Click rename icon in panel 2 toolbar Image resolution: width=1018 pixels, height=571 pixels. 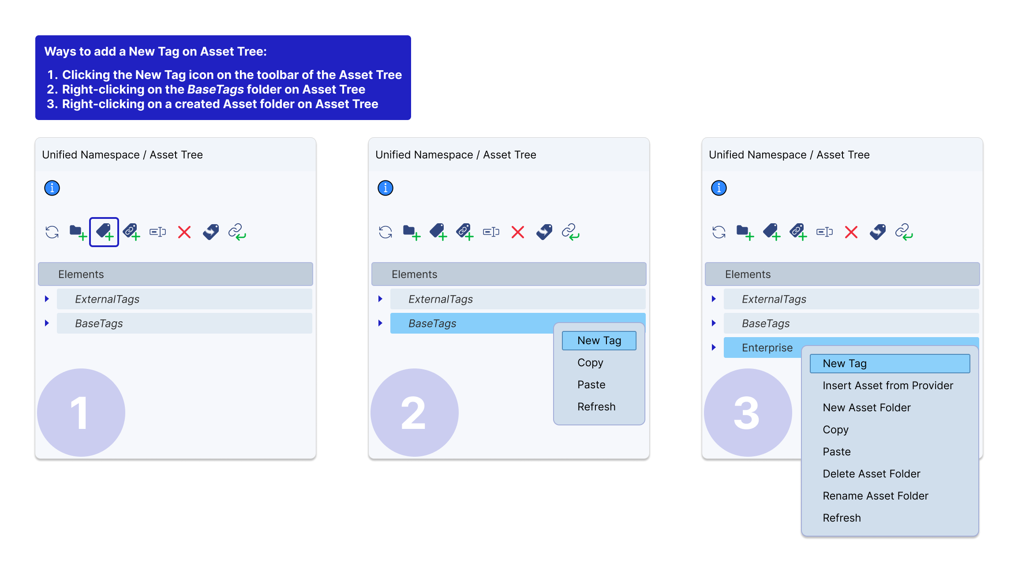491,232
